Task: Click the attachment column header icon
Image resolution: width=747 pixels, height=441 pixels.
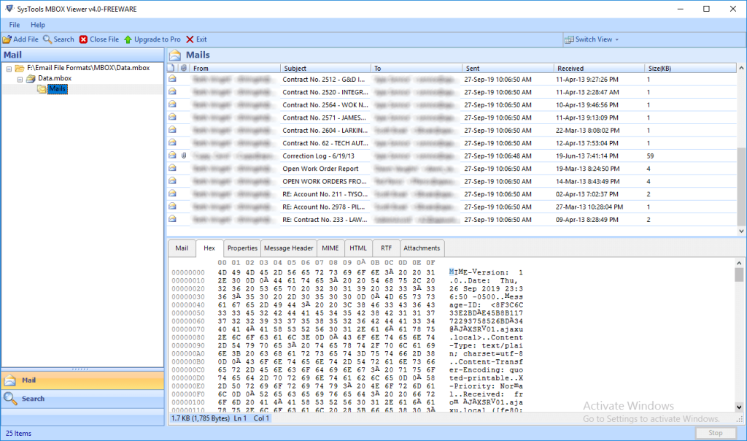Action: click(x=184, y=68)
